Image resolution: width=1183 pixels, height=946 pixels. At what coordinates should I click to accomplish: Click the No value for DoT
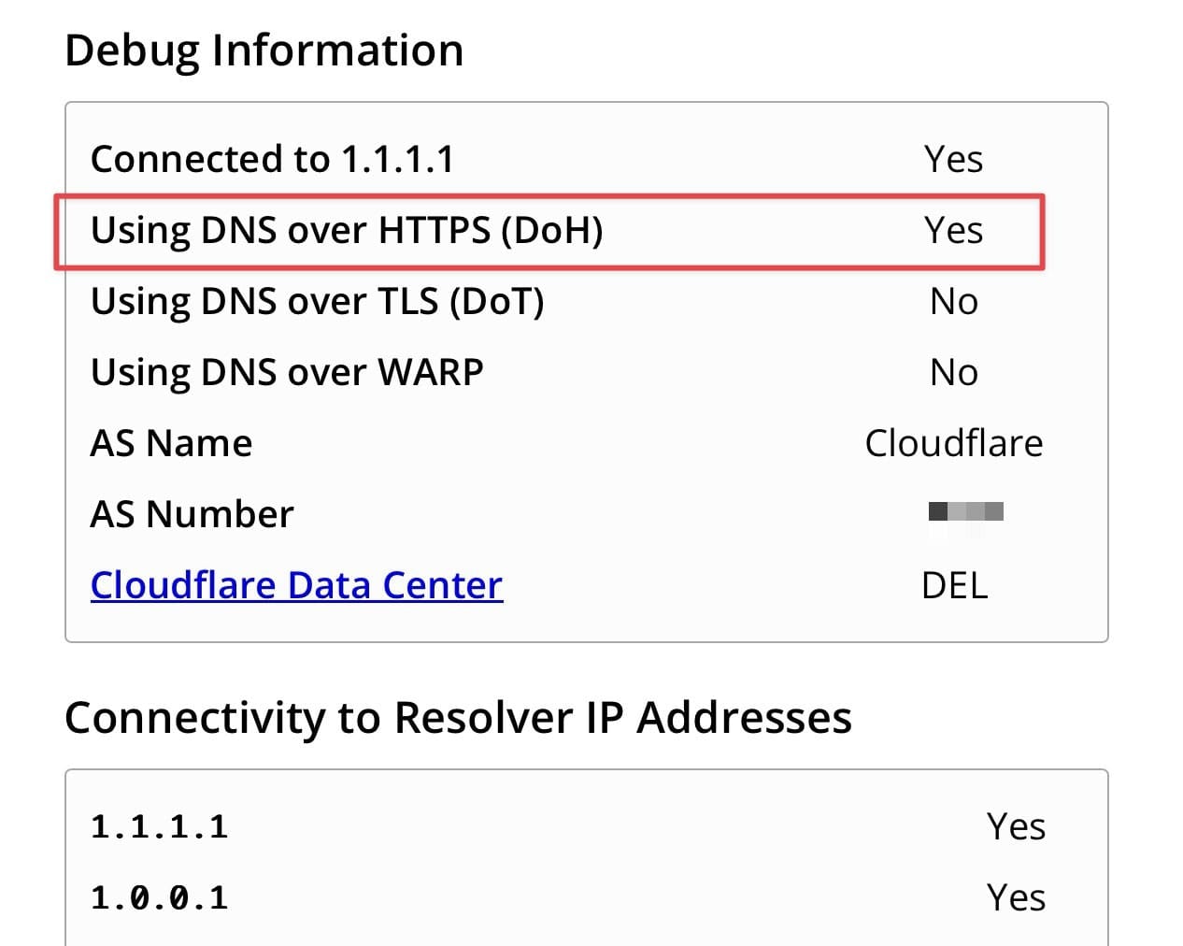(955, 300)
